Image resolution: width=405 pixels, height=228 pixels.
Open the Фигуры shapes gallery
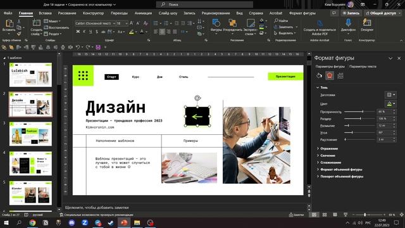coord(216,27)
